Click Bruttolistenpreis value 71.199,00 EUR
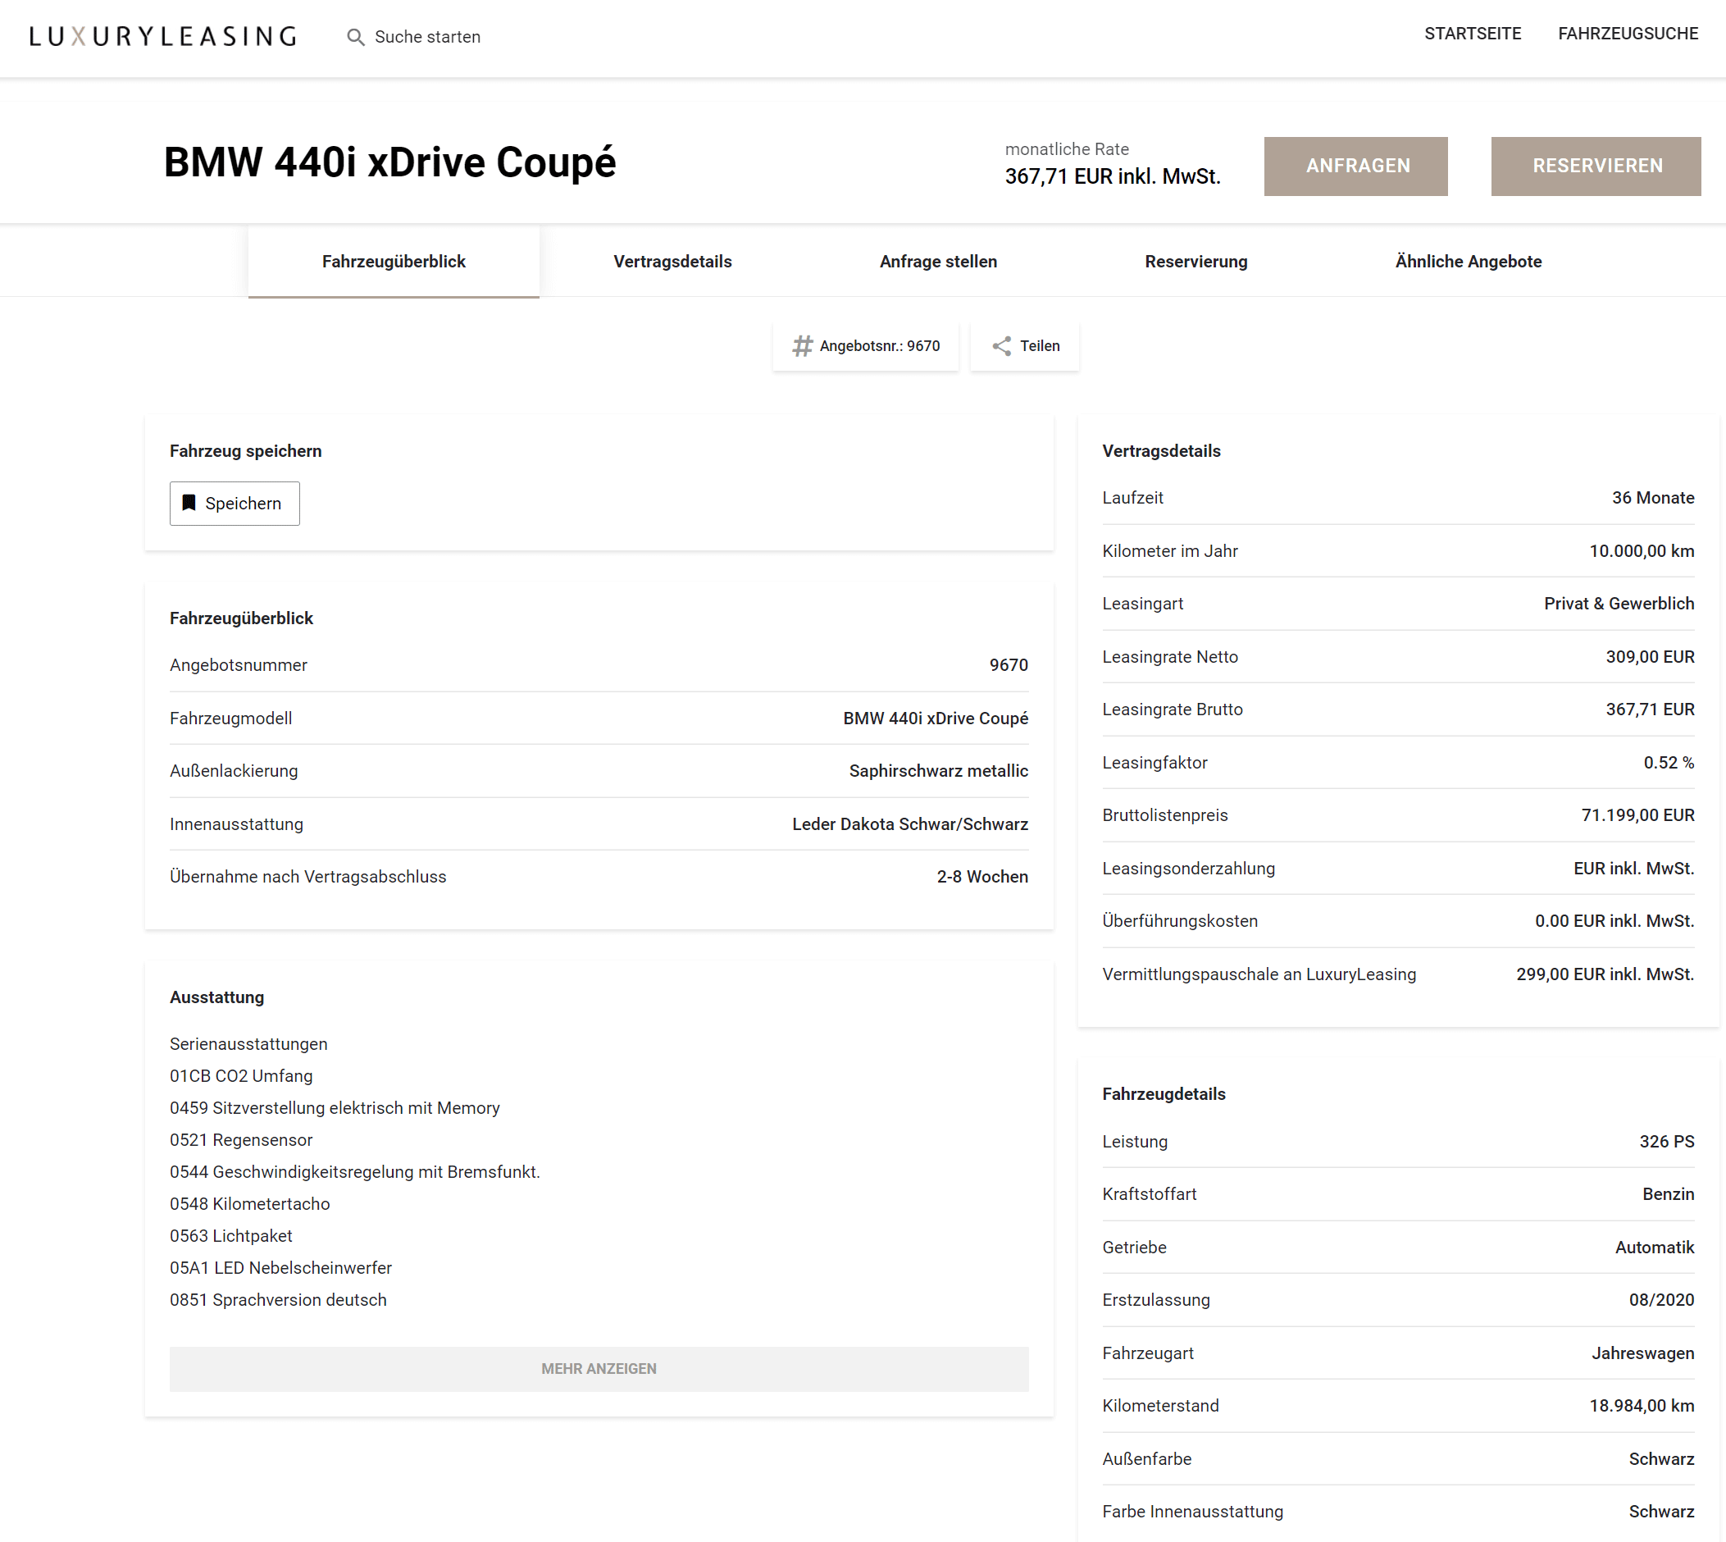 pyautogui.click(x=1638, y=815)
